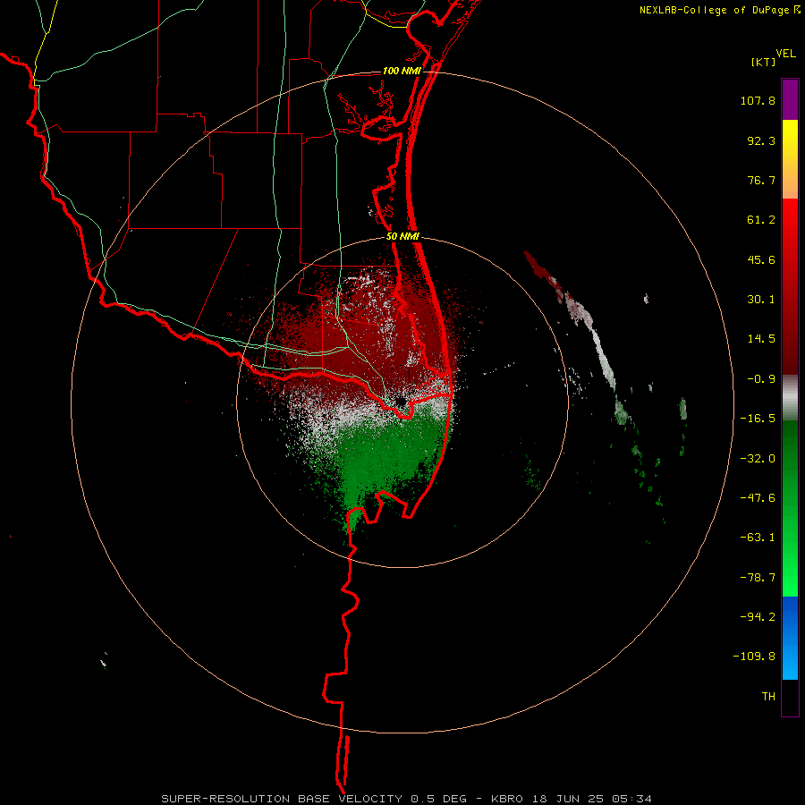805x805 pixels.
Task: Click the -94.2 legend value
Action: pos(758,616)
